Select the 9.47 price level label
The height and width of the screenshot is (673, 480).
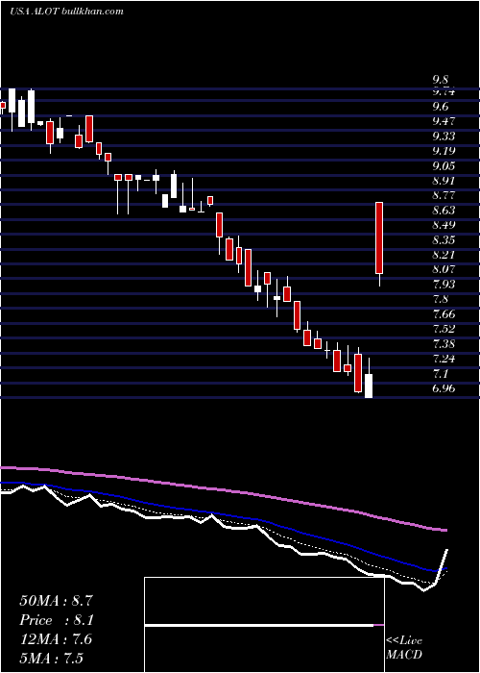pos(444,121)
